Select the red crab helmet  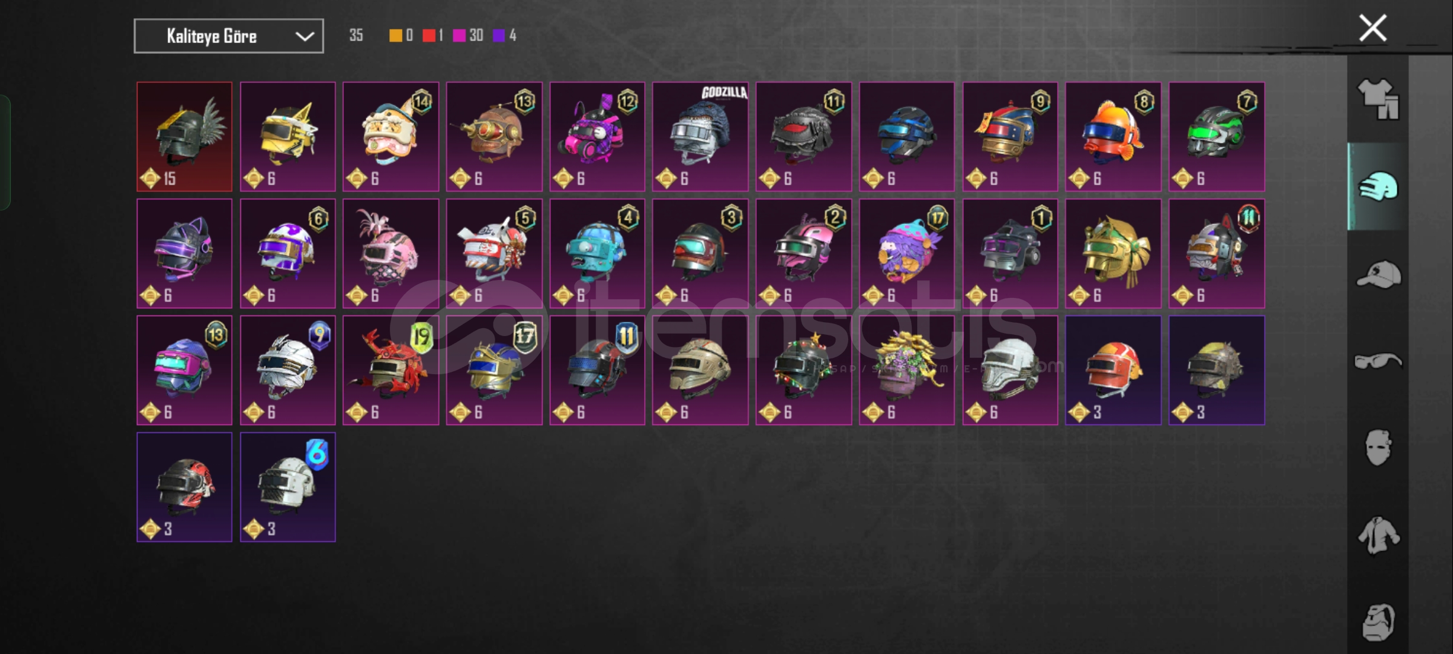tap(391, 370)
